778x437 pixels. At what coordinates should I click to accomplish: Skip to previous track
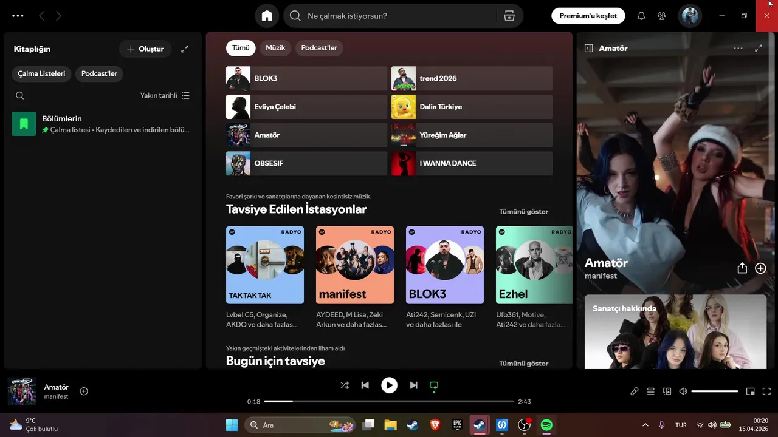365,385
